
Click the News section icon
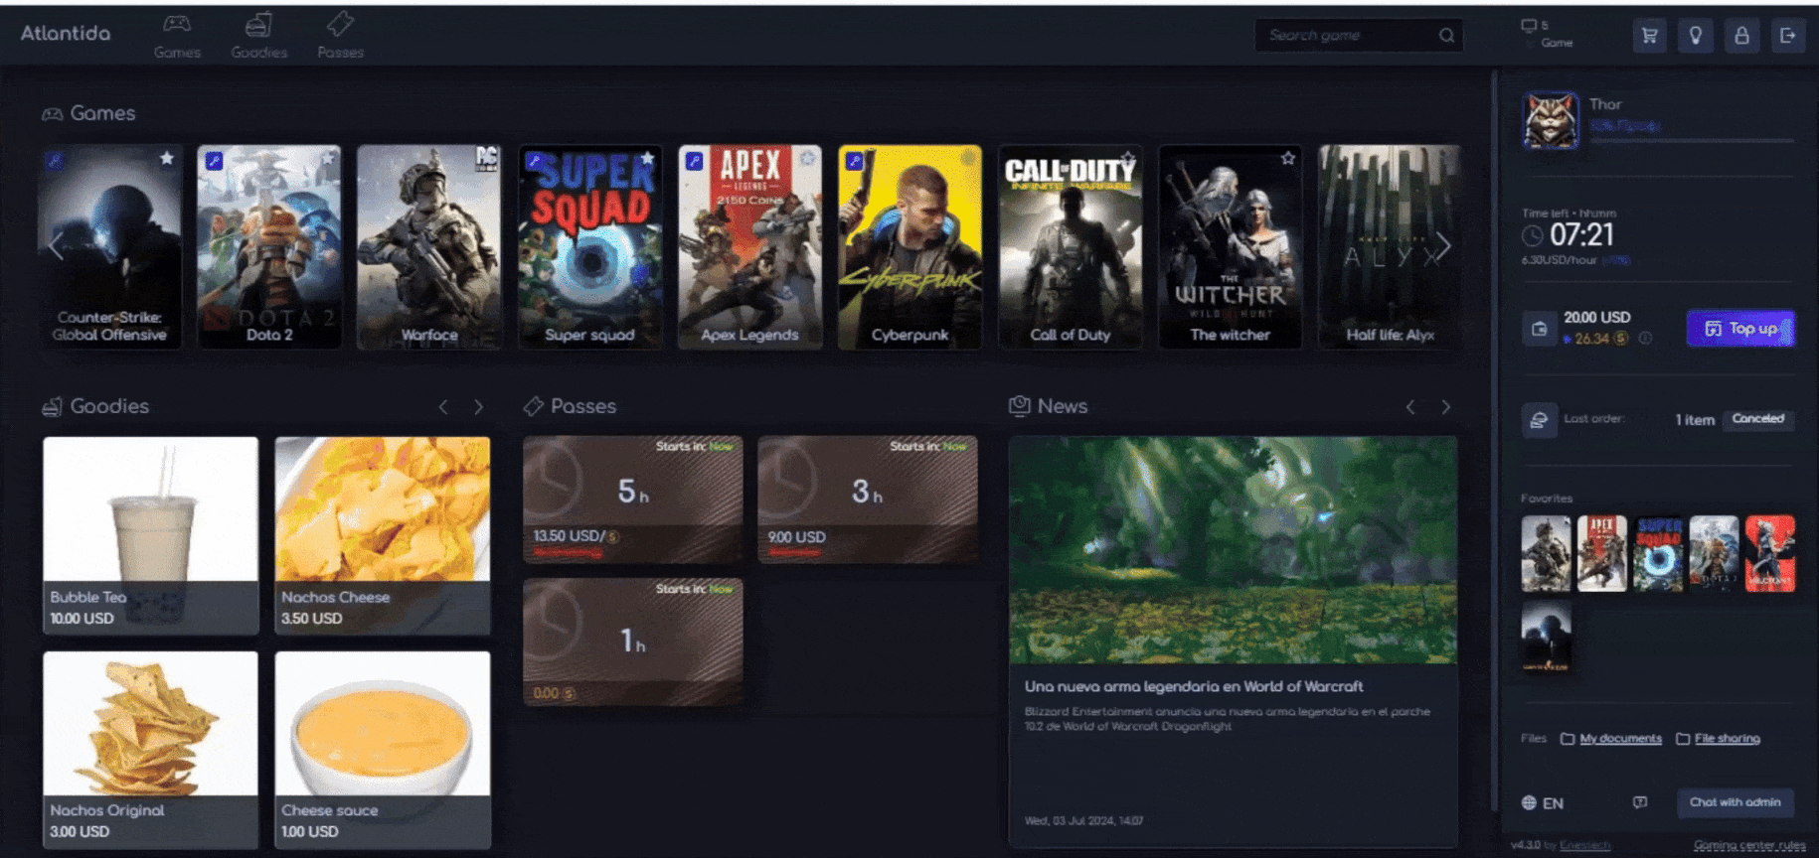[x=1020, y=406]
